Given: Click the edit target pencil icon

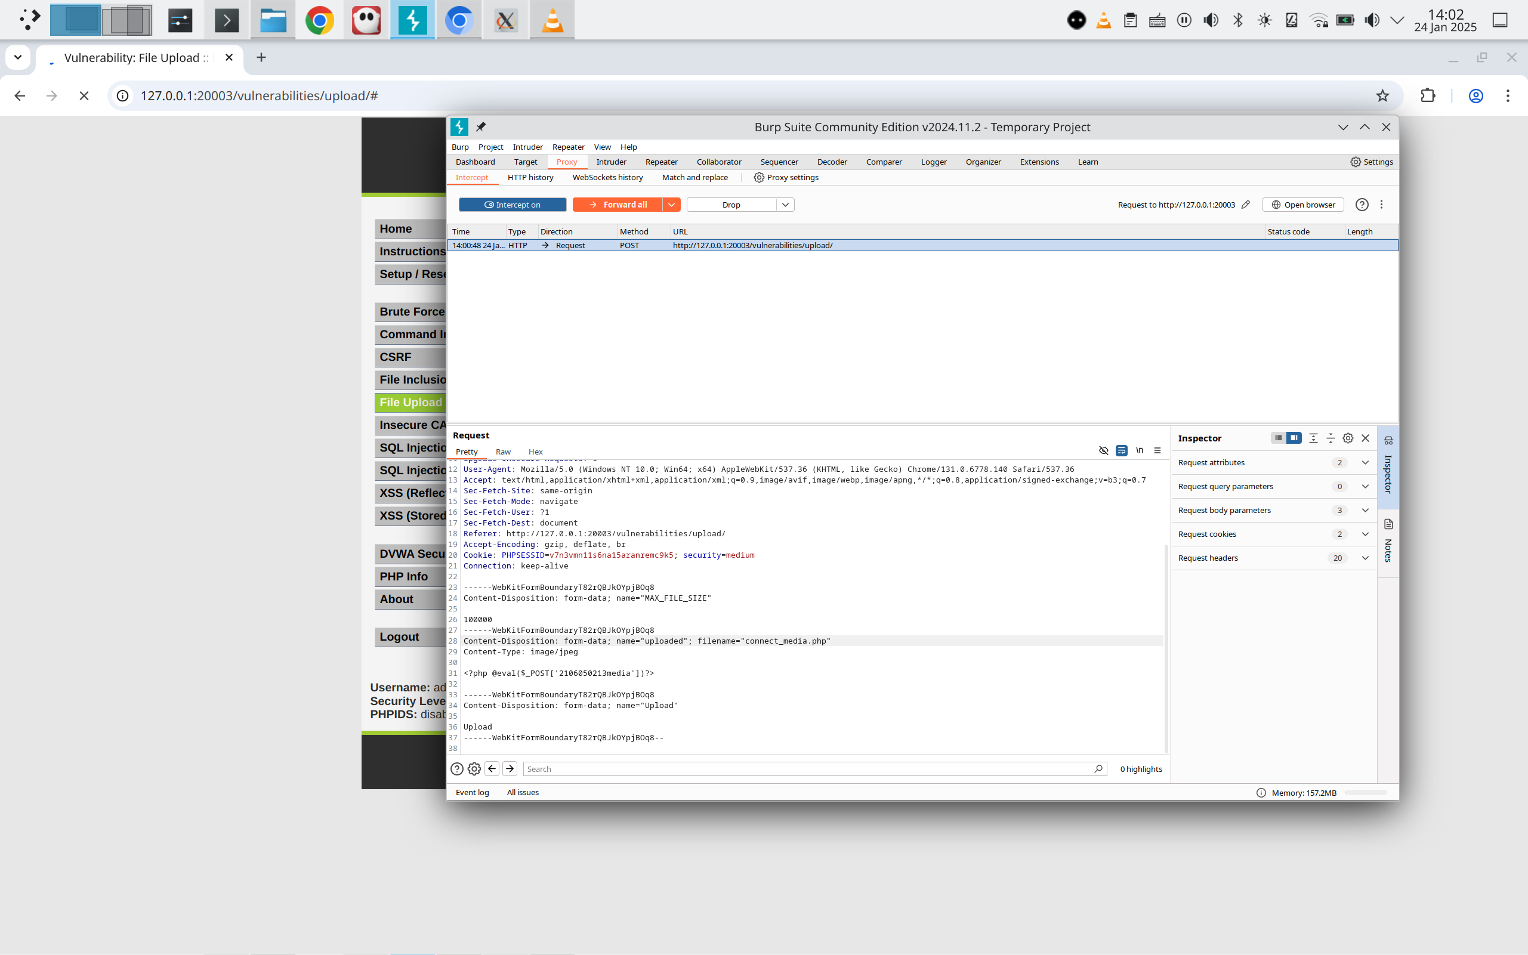Looking at the screenshot, I should [1245, 205].
